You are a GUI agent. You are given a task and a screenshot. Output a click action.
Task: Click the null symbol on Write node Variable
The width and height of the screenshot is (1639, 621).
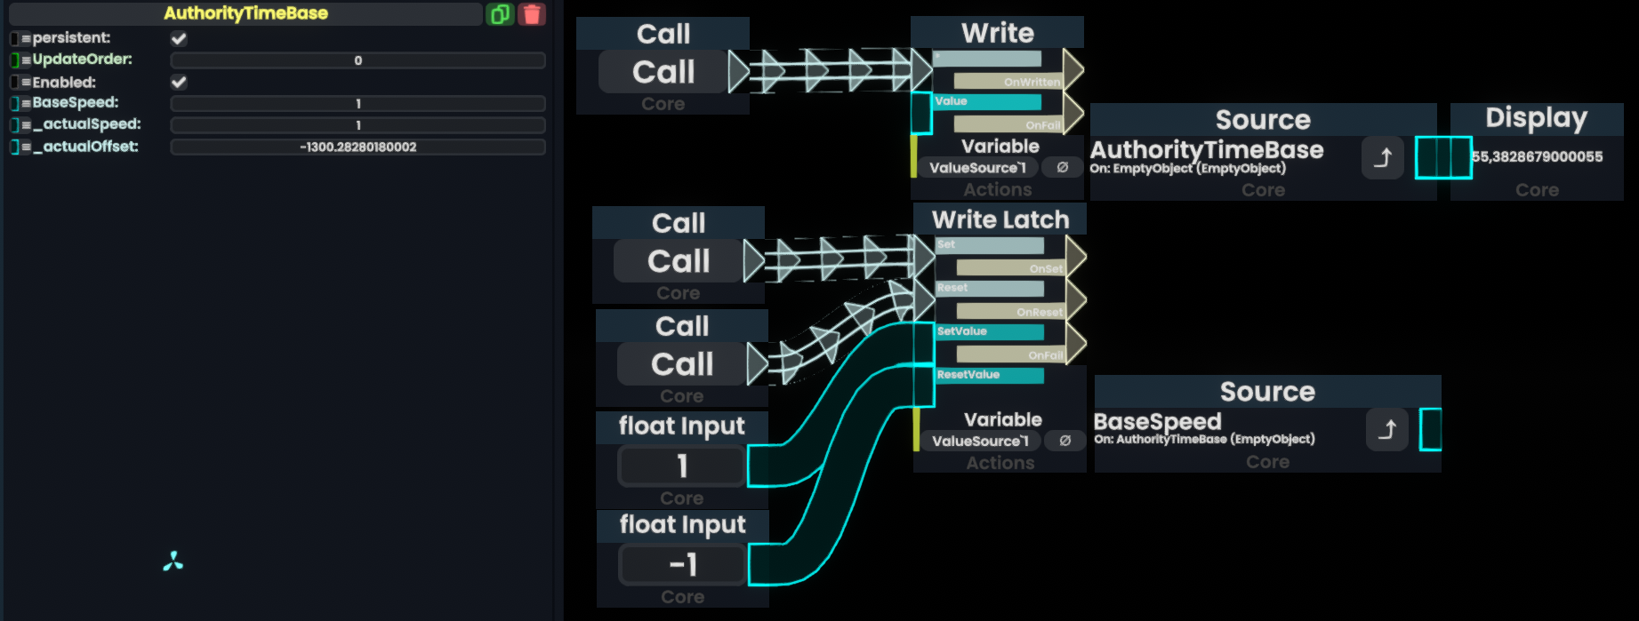1062,167
